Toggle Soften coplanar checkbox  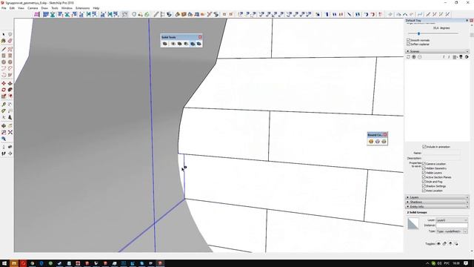click(408, 44)
